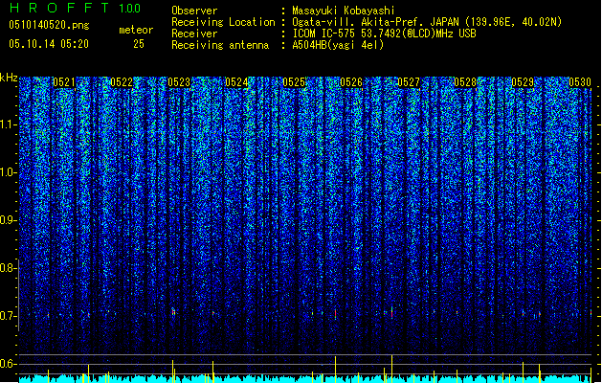Click the Observer label
Image resolution: width=602 pixels, height=383 pixels.
click(194, 11)
